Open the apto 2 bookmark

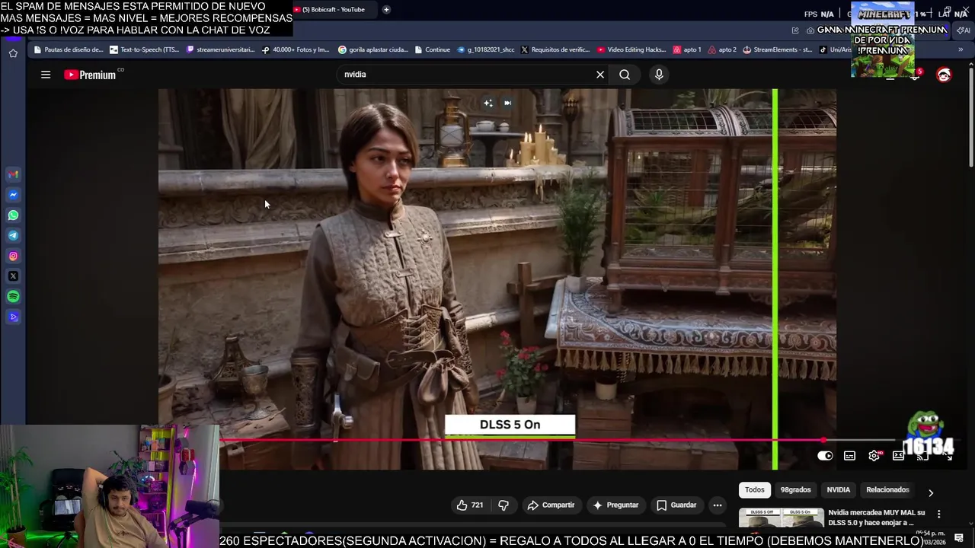(723, 50)
